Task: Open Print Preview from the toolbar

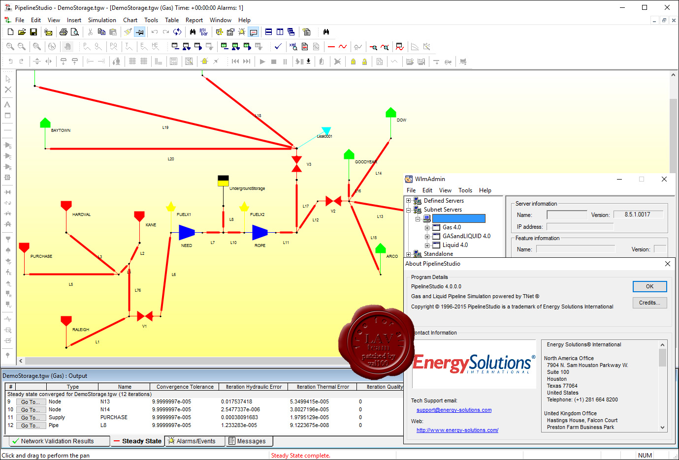Action: pos(75,32)
